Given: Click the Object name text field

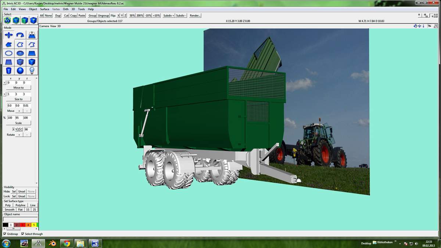Looking at the screenshot, I should (x=20, y=219).
